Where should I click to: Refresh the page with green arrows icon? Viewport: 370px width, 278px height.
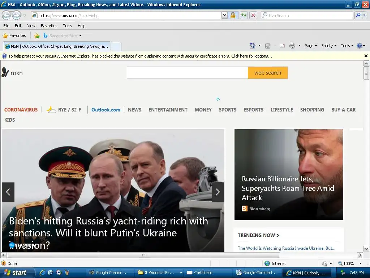click(244, 16)
